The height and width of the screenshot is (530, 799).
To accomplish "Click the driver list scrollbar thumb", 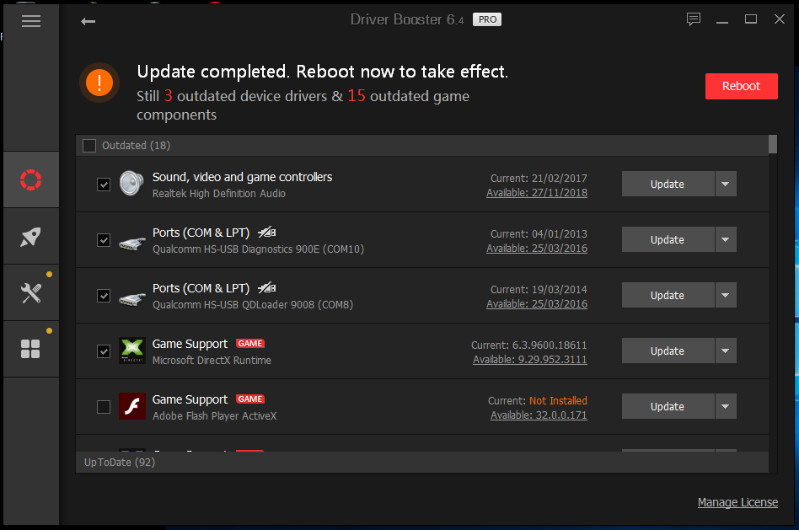I will pos(773,144).
